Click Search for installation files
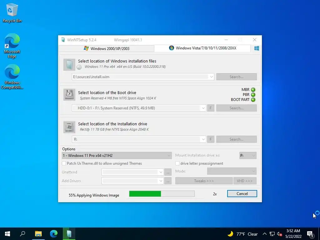 (236, 77)
